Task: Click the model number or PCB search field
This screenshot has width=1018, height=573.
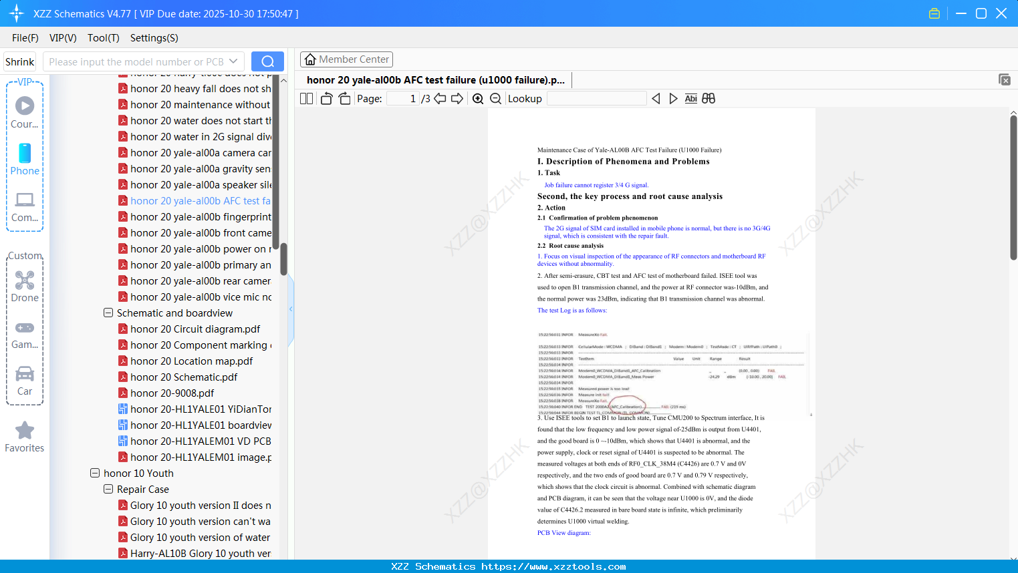Action: [x=136, y=61]
